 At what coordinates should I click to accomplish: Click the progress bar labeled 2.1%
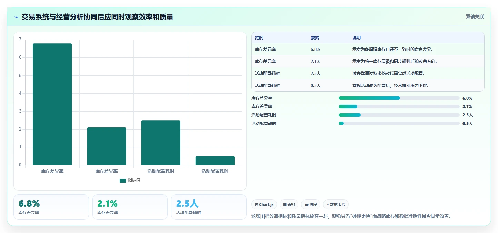(399, 107)
